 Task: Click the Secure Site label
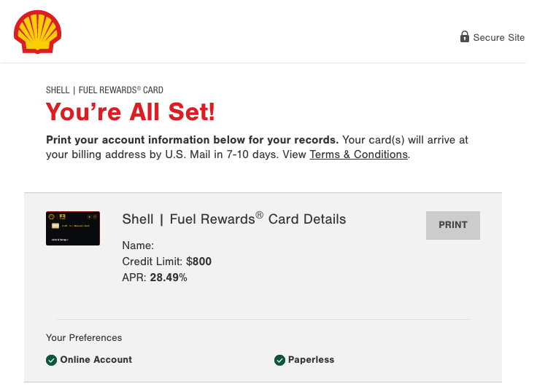[498, 38]
